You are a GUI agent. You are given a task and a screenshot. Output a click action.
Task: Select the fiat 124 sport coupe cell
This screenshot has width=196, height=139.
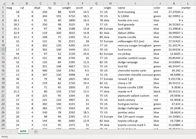tap(135, 117)
